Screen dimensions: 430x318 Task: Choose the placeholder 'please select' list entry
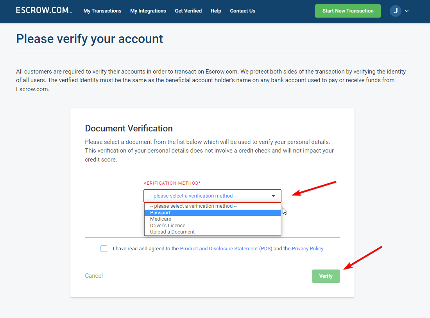click(x=213, y=206)
